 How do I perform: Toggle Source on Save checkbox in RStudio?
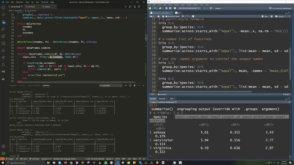(166, 16)
